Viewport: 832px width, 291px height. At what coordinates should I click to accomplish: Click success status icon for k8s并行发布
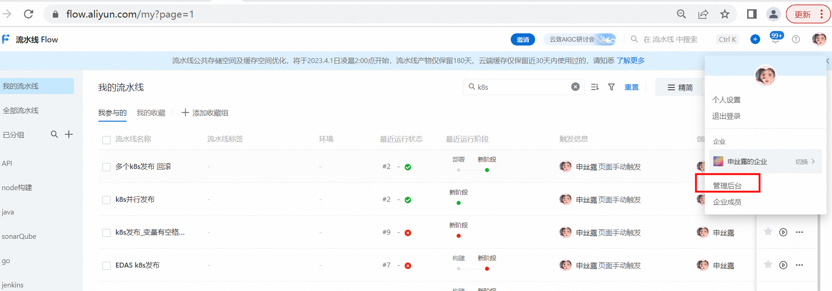(408, 200)
